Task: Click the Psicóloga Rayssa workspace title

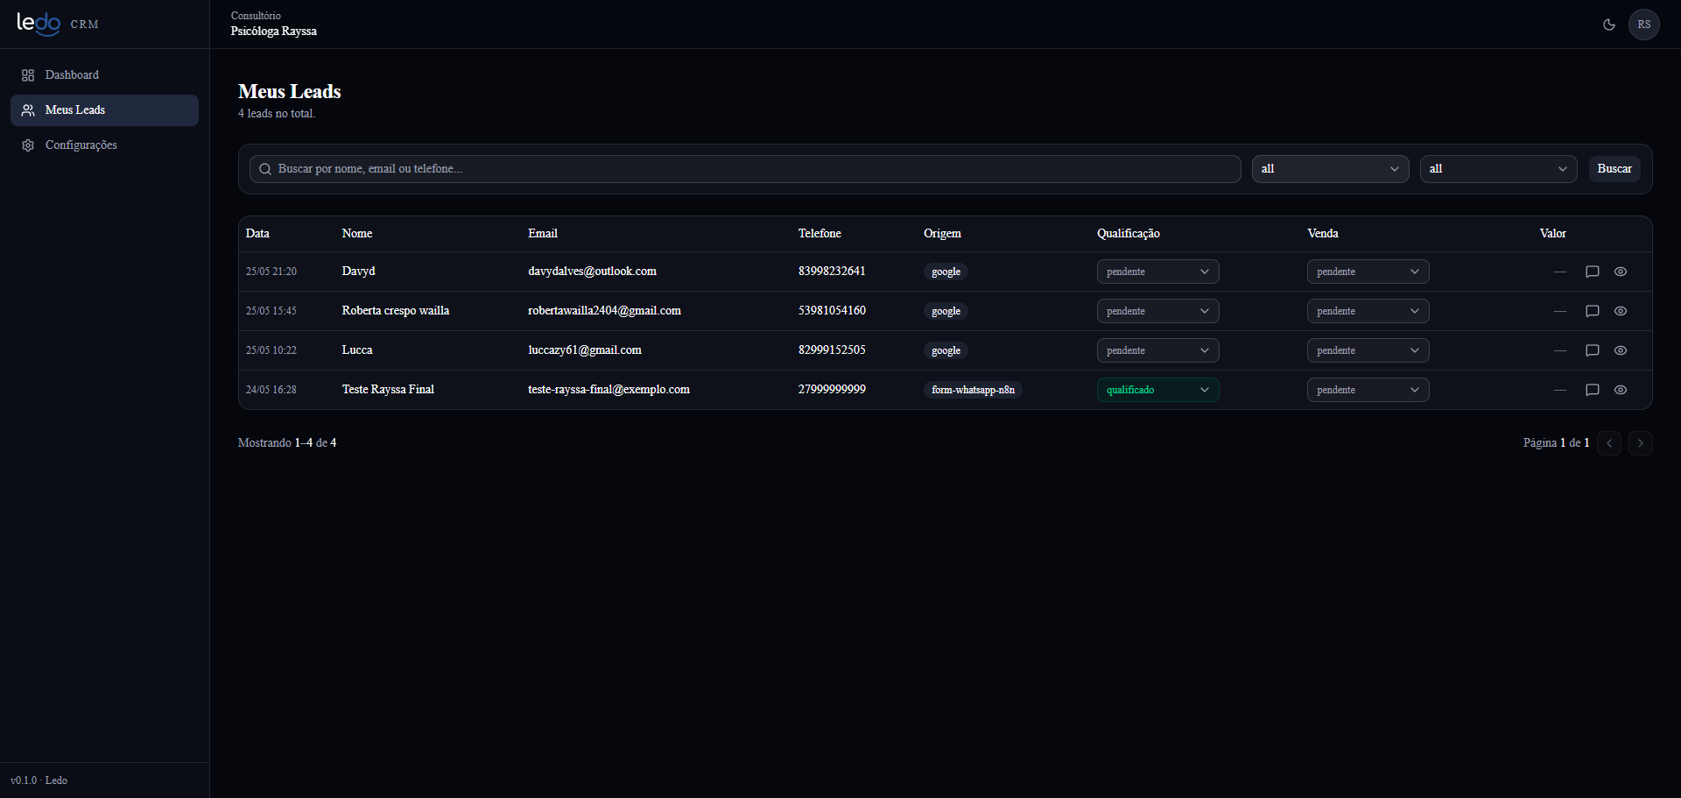Action: (x=274, y=32)
